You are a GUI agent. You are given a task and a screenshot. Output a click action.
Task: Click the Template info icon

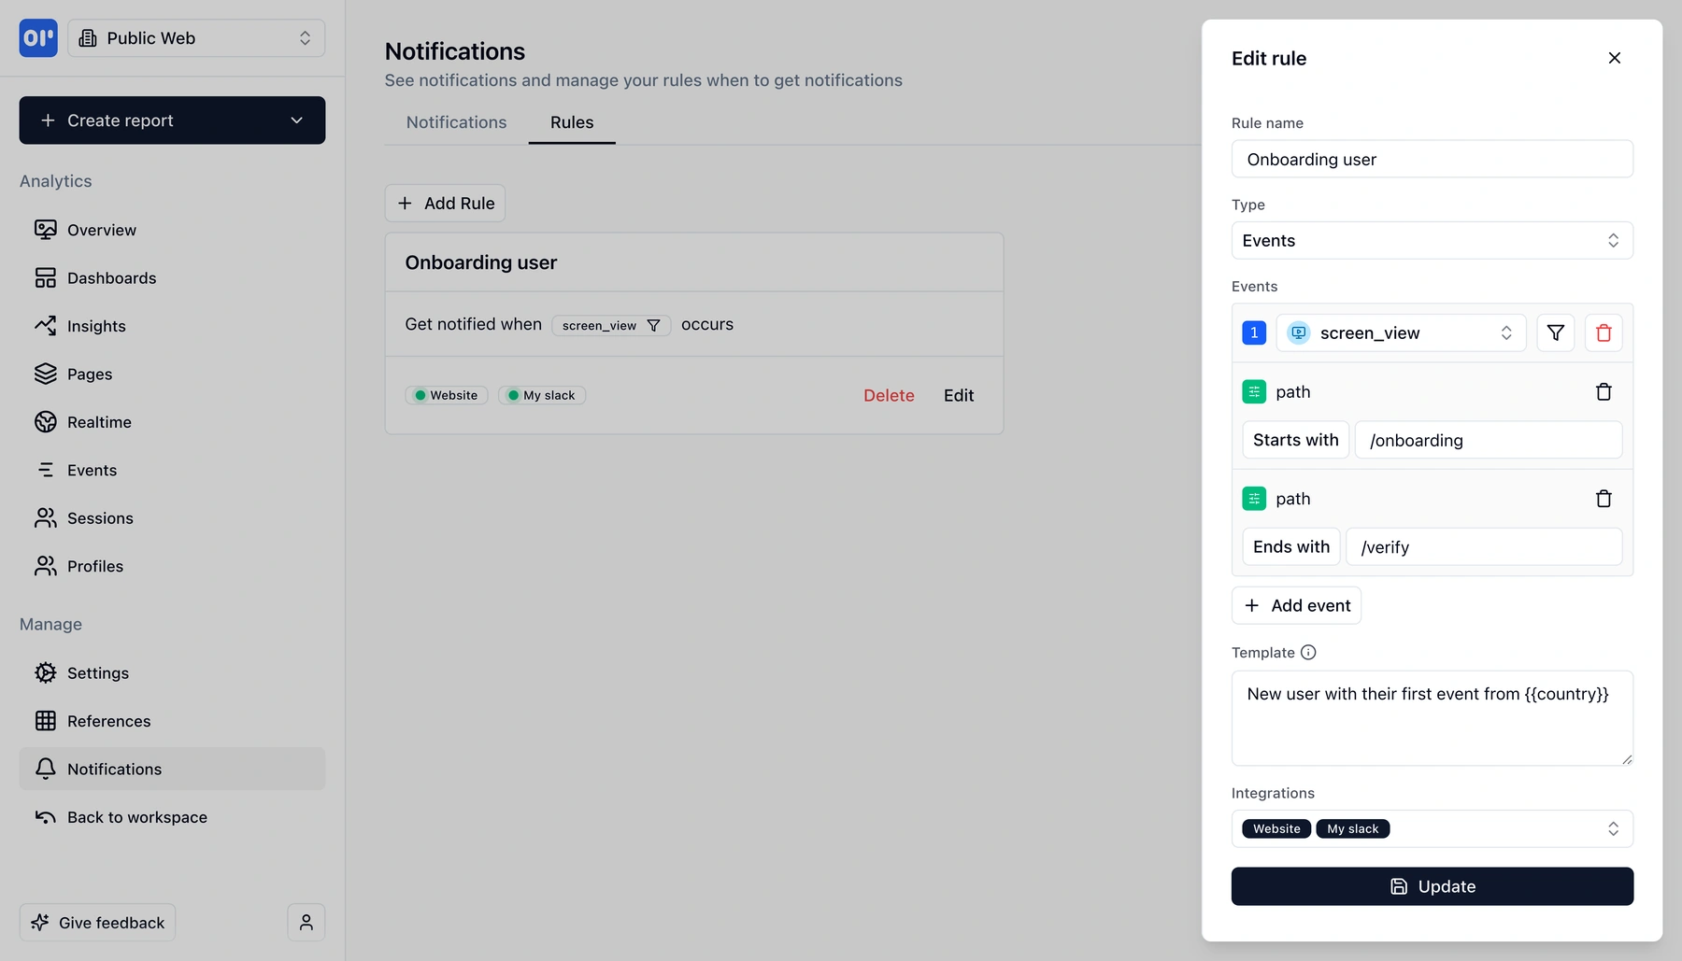point(1308,652)
